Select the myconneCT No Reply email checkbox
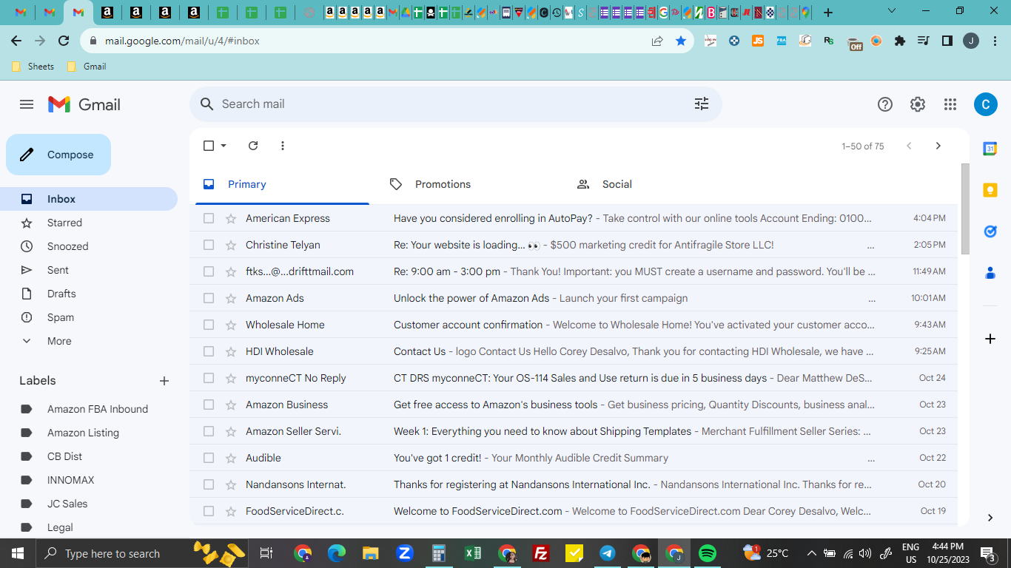The image size is (1011, 568). 209,378
